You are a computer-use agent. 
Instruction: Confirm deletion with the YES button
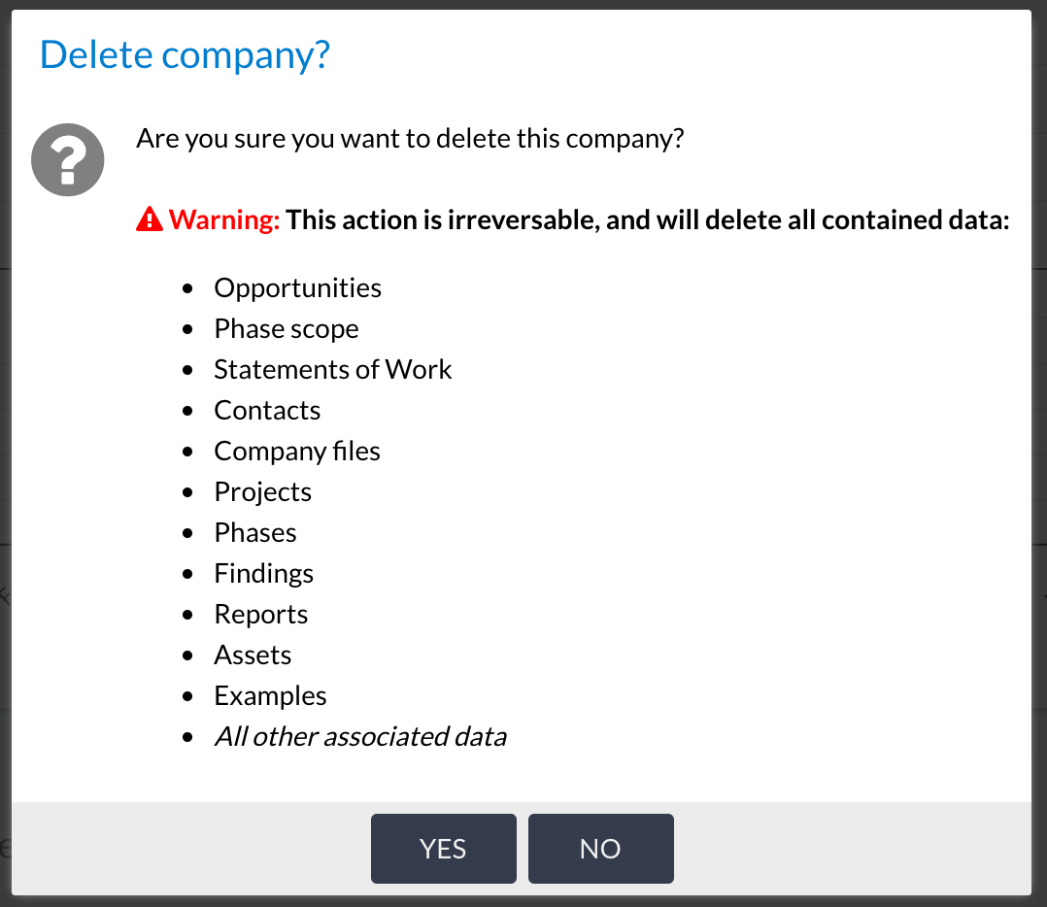[443, 849]
